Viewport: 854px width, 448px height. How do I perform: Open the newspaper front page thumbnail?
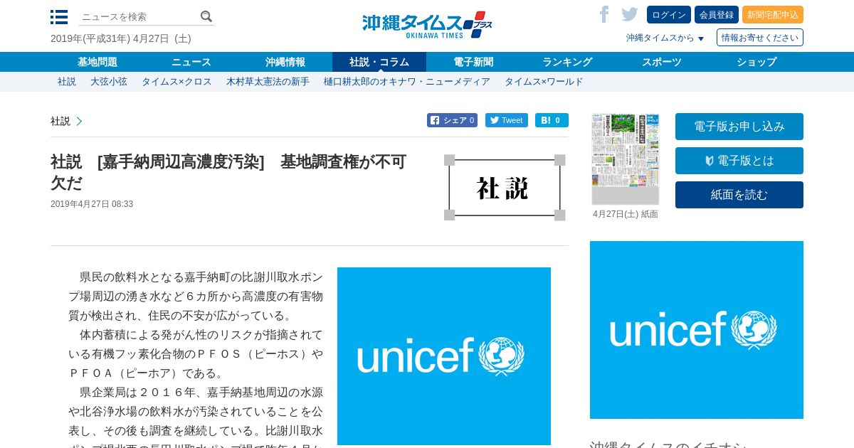tap(626, 159)
